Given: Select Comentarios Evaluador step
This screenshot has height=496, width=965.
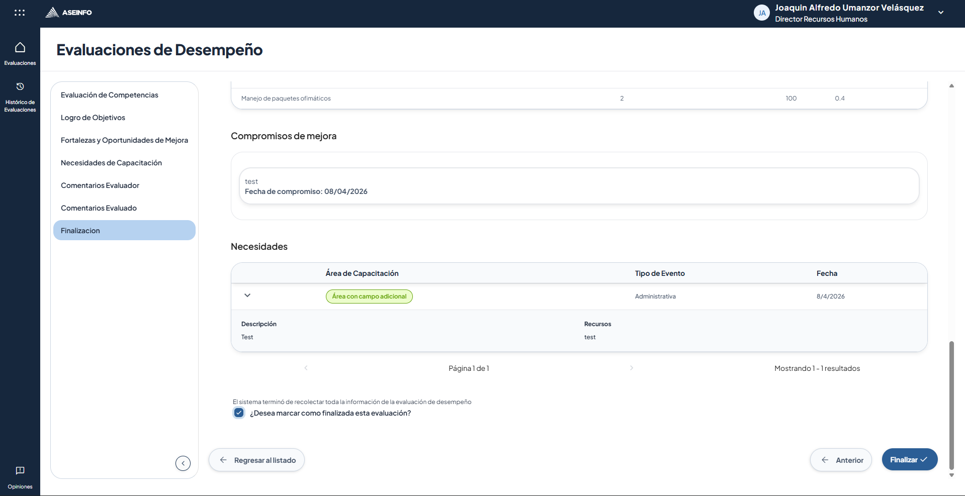Looking at the screenshot, I should [124, 185].
